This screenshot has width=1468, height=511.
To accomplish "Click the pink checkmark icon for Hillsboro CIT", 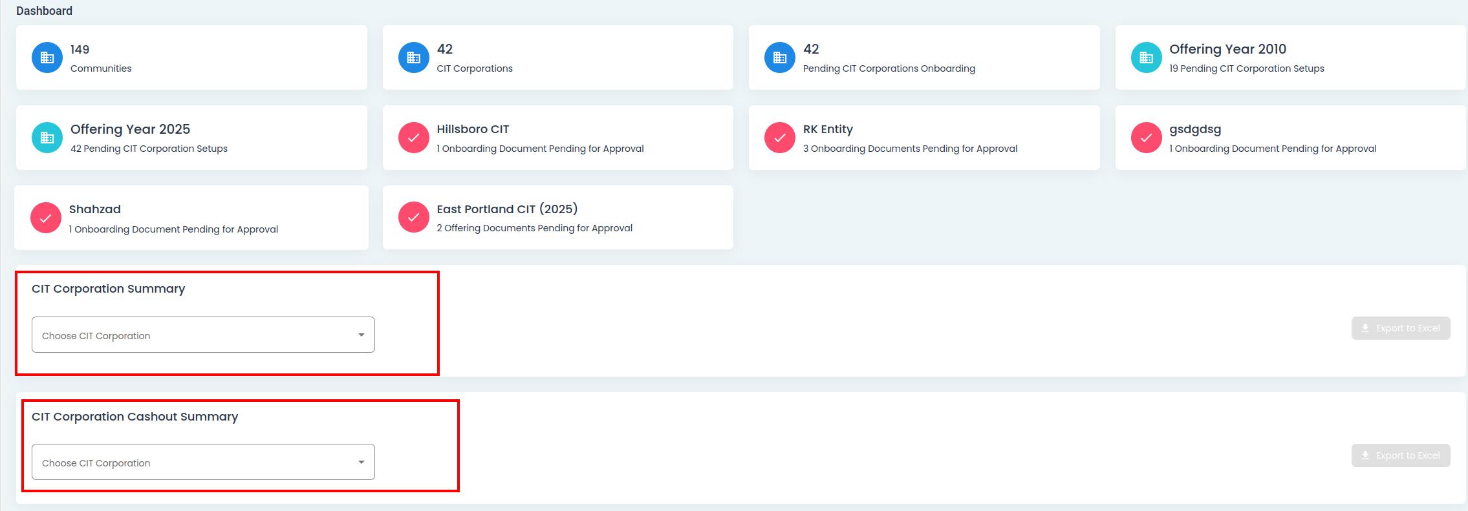I will 413,138.
